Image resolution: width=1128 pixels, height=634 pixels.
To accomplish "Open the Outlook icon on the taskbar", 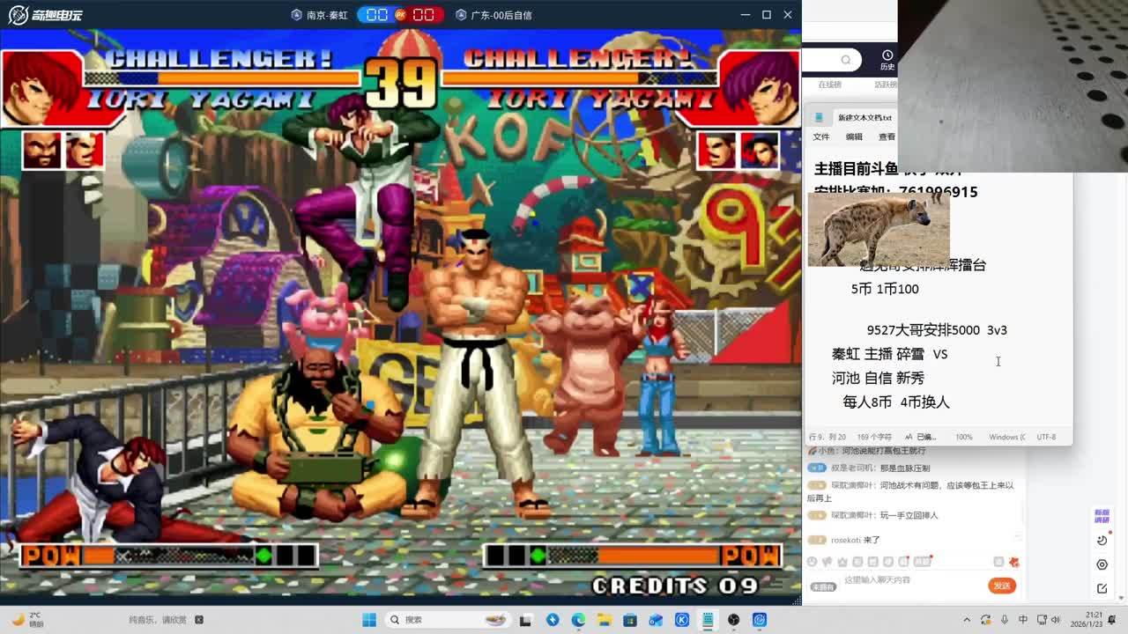I will 656,620.
